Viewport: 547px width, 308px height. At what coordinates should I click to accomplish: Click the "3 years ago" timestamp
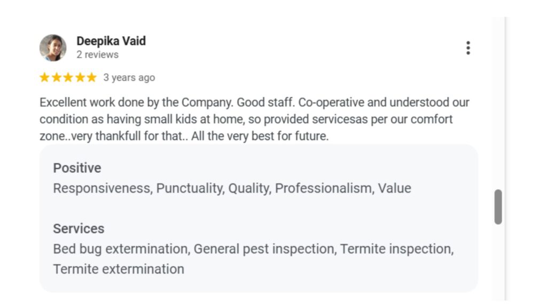[x=129, y=78]
